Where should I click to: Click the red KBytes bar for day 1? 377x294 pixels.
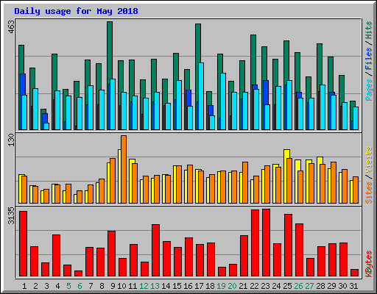[x=24, y=244]
